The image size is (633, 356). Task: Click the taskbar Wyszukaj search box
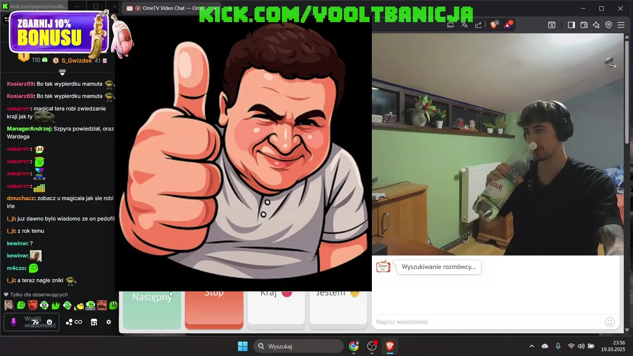pos(298,346)
